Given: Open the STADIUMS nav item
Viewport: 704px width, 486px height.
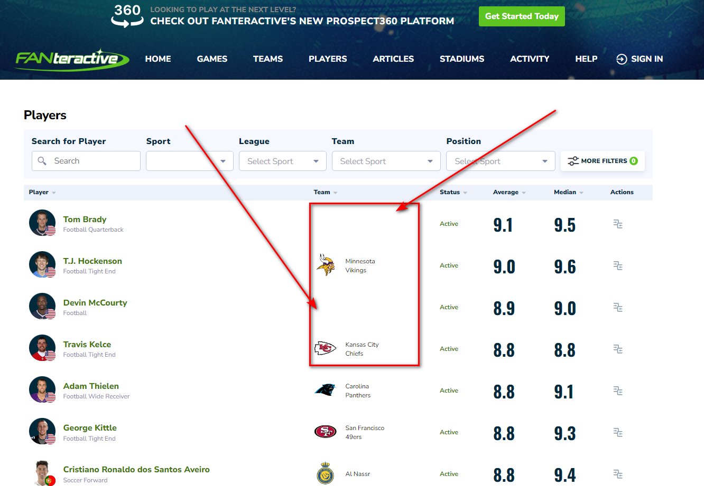Looking at the screenshot, I should 462,59.
